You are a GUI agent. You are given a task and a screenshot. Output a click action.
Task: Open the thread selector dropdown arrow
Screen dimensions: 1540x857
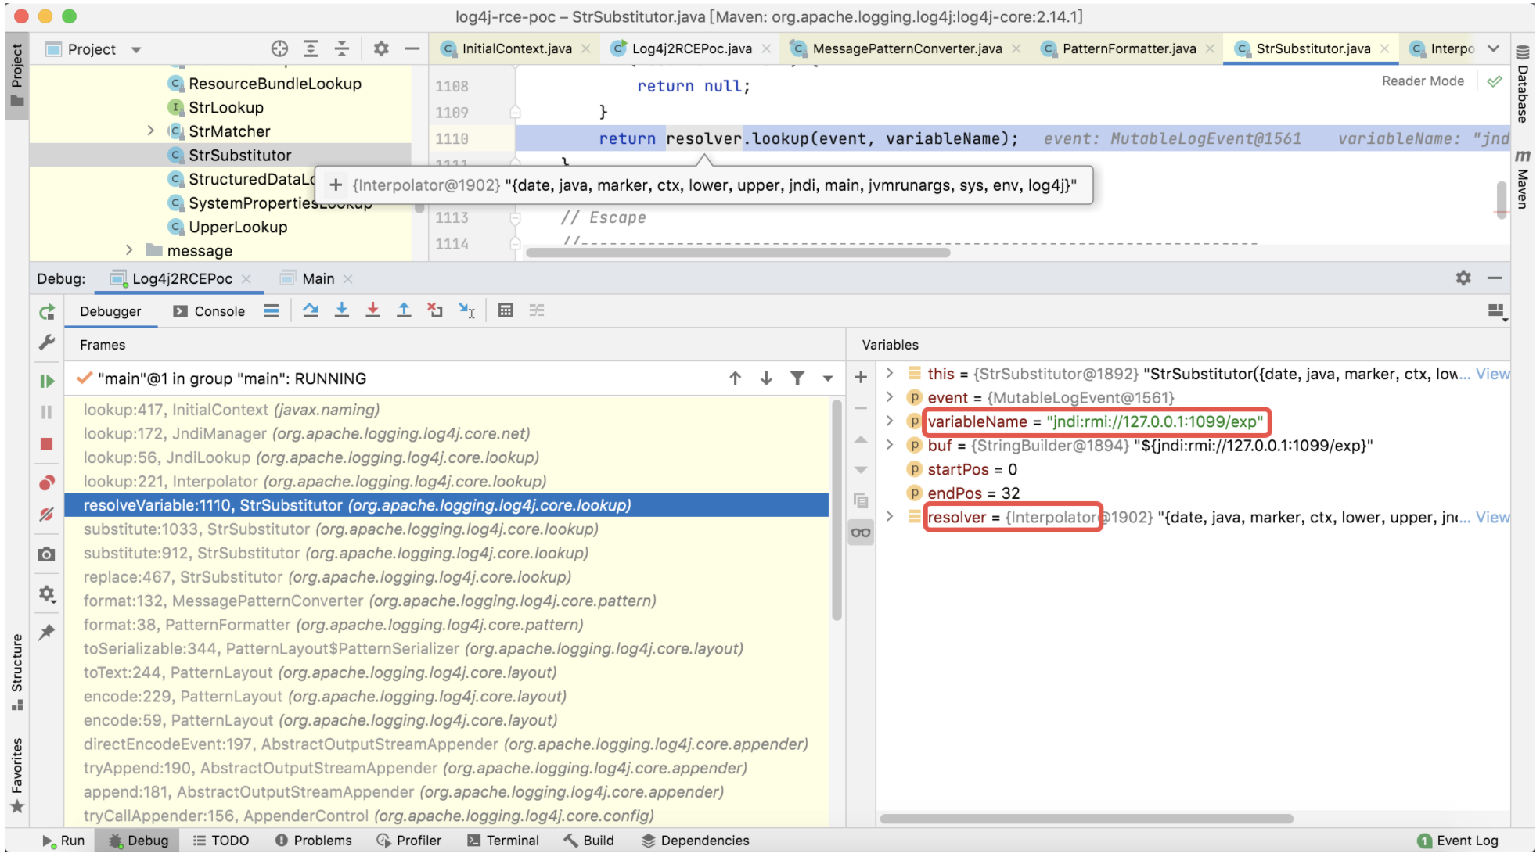click(828, 378)
